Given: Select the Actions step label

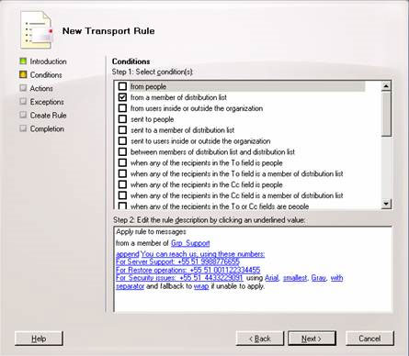Looking at the screenshot, I should (41, 88).
